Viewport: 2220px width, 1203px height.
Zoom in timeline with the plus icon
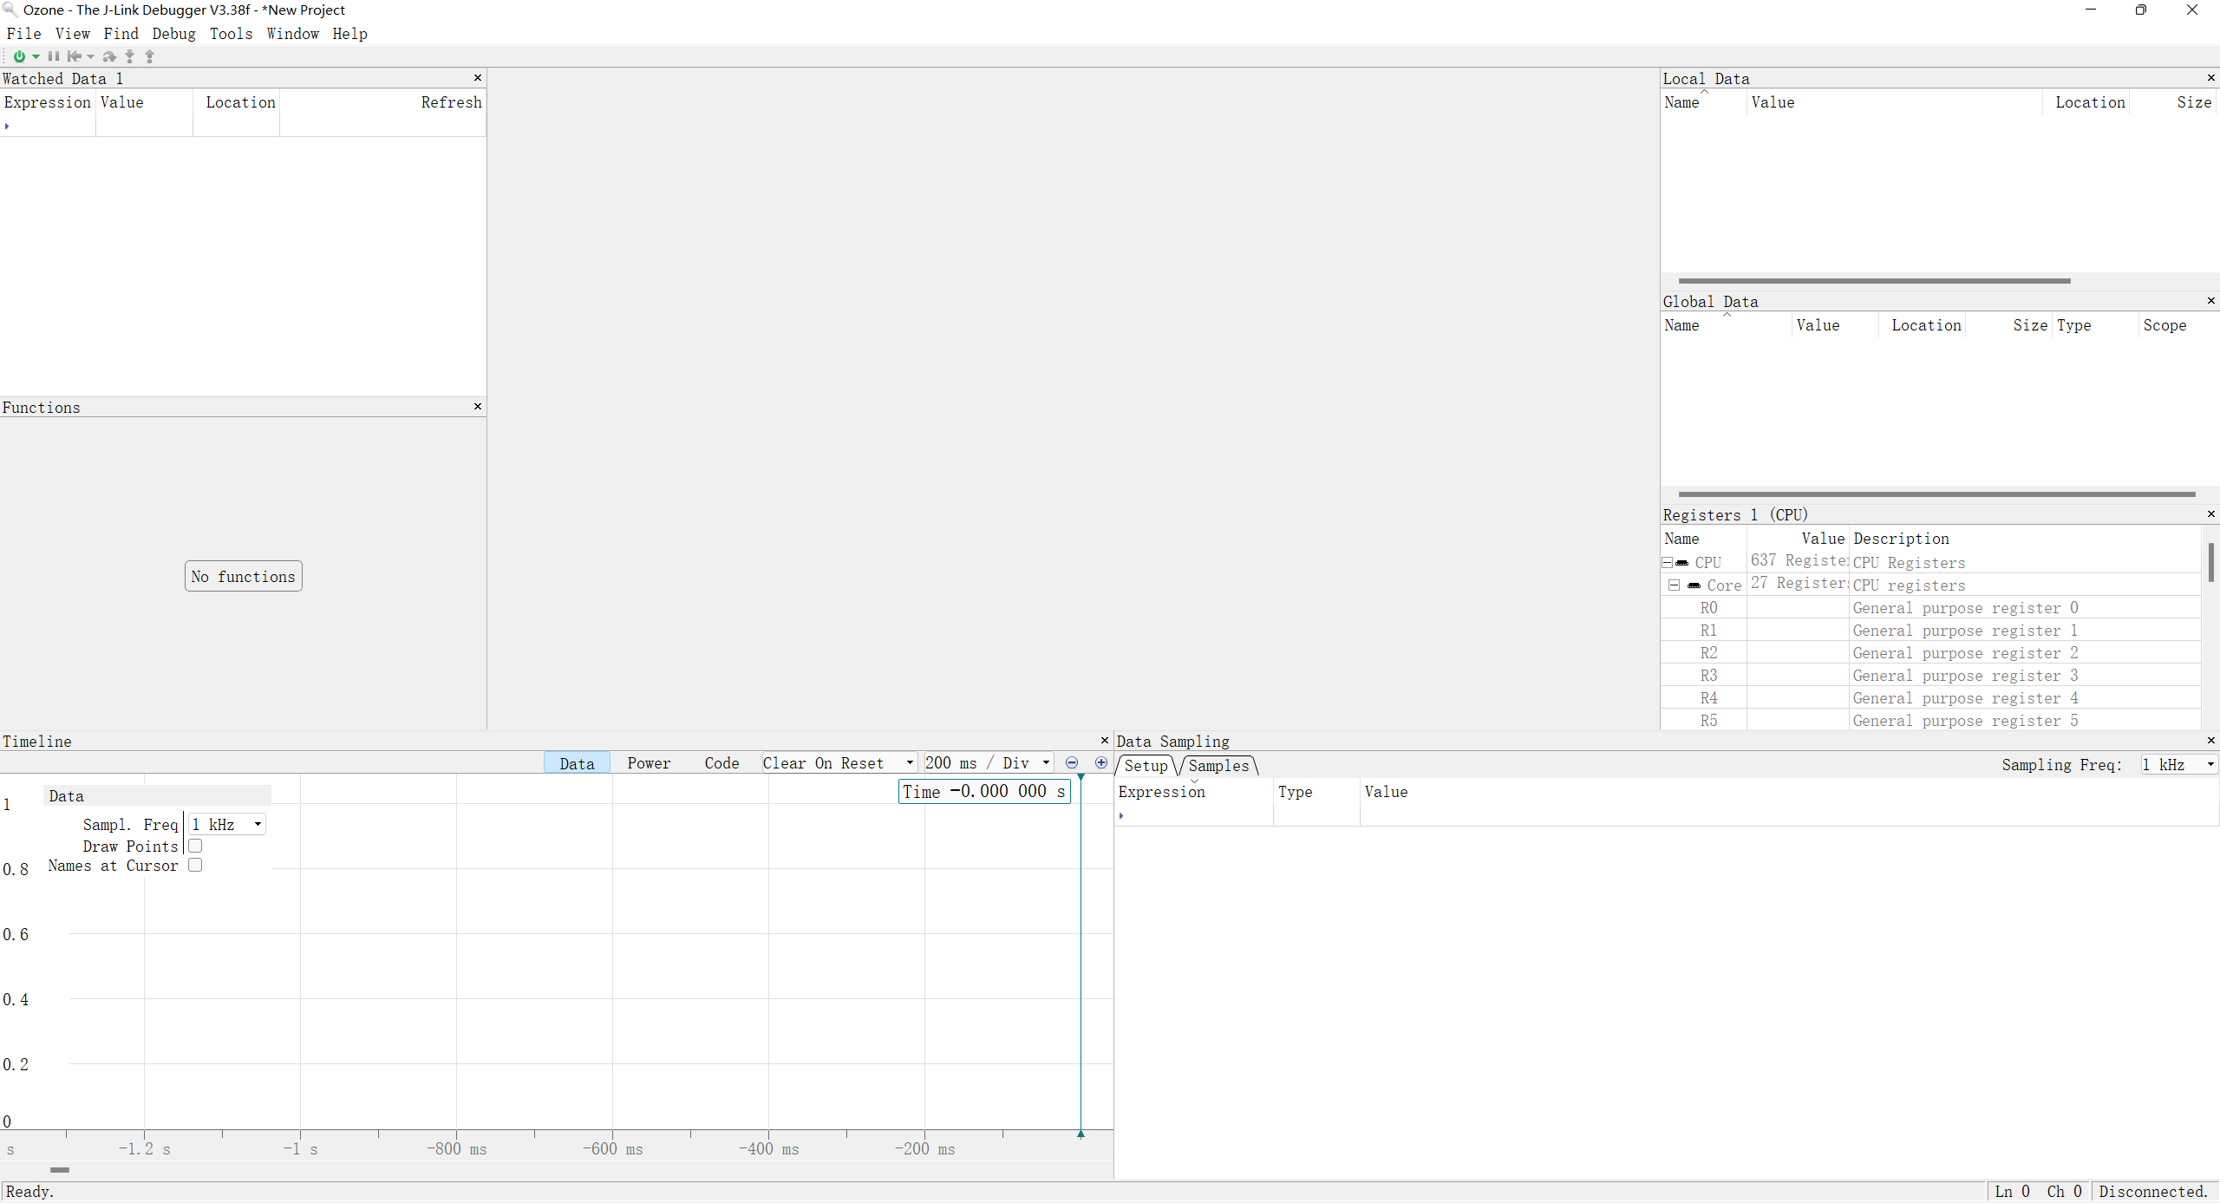pos(1101,762)
